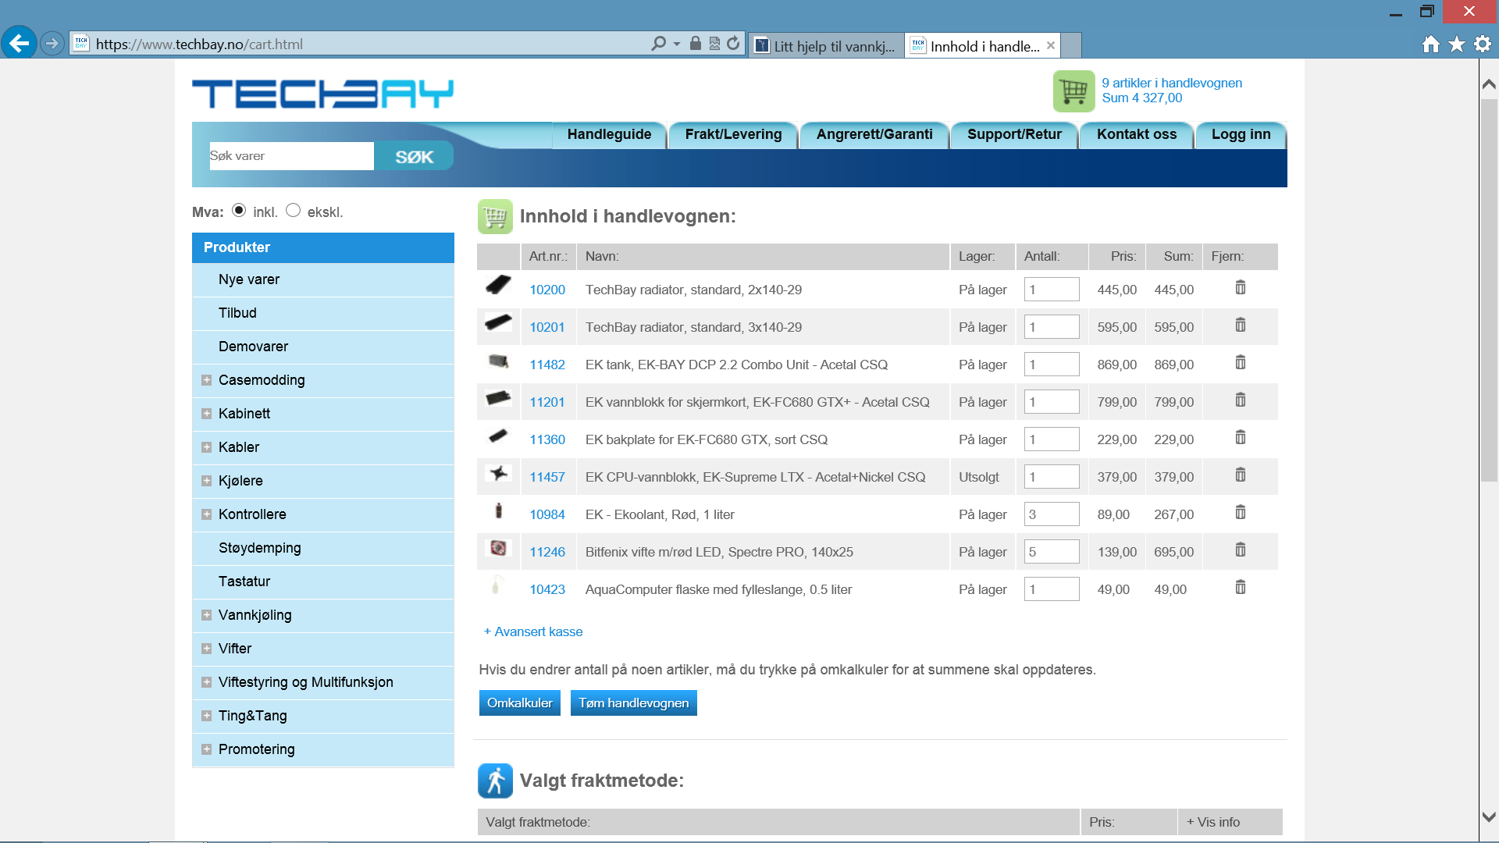The image size is (1499, 843).
Task: Delete AquaComputer flaske trash icon
Action: coord(1241,588)
